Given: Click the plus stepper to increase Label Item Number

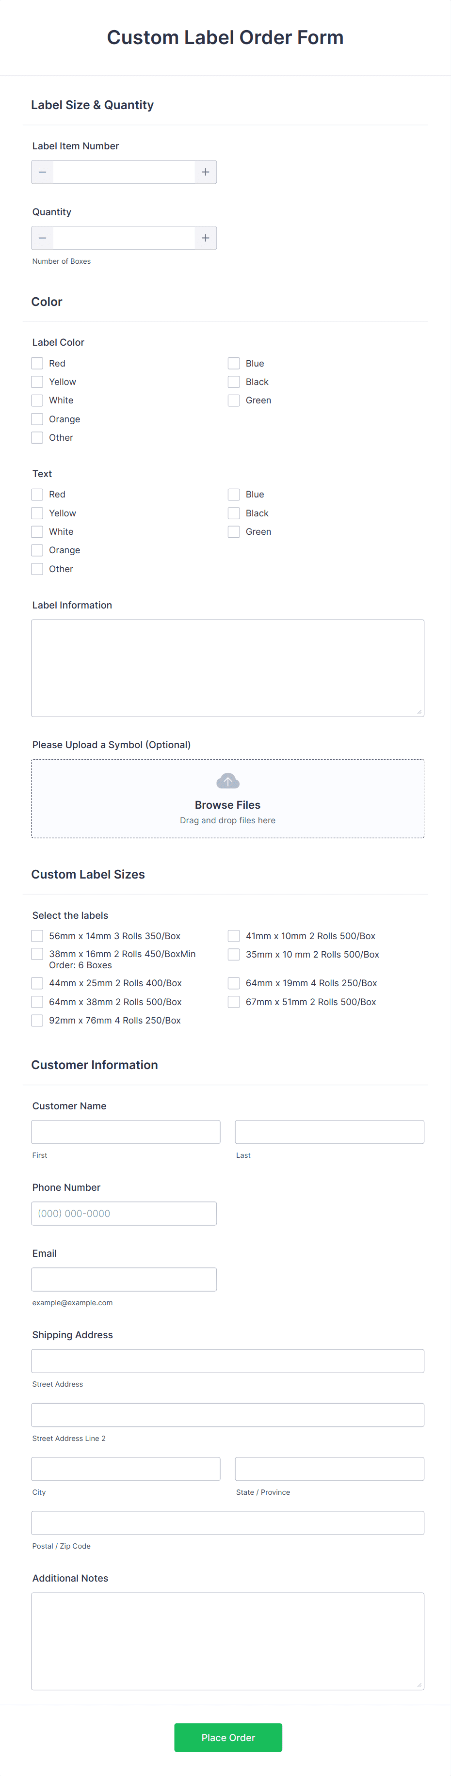Looking at the screenshot, I should point(205,172).
